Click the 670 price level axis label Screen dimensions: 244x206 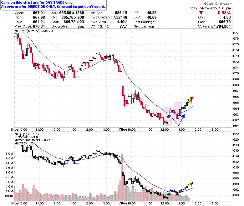pos(236,73)
